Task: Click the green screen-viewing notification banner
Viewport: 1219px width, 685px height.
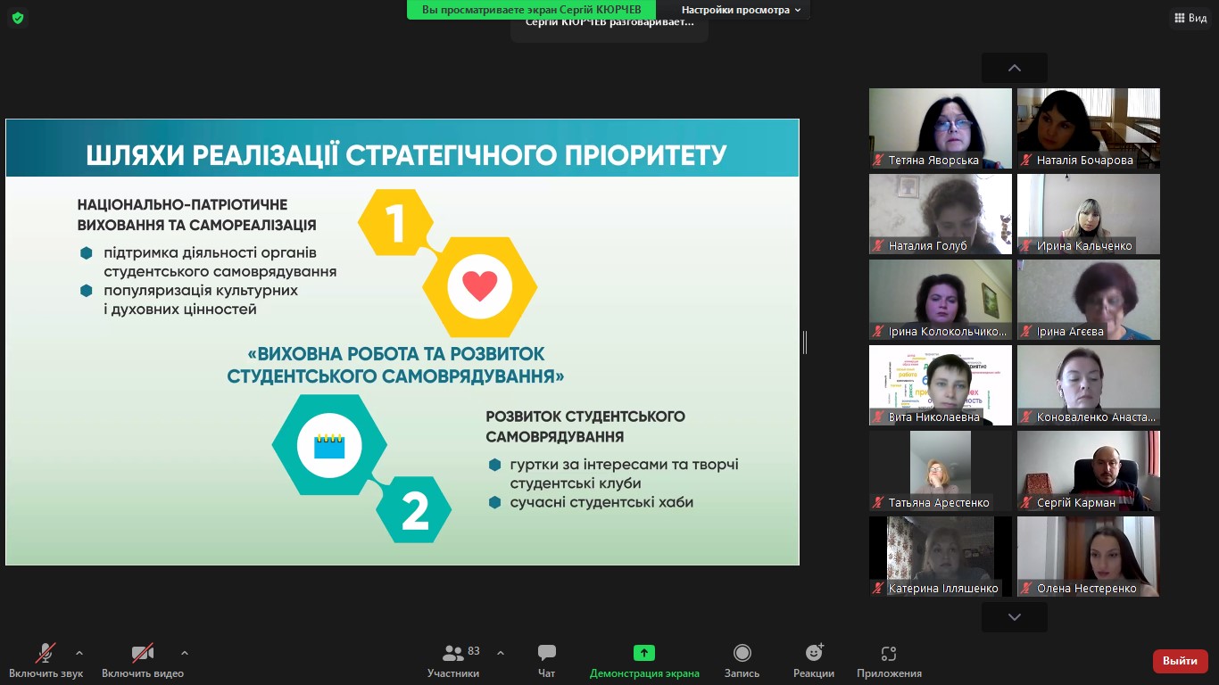Action: tap(532, 10)
